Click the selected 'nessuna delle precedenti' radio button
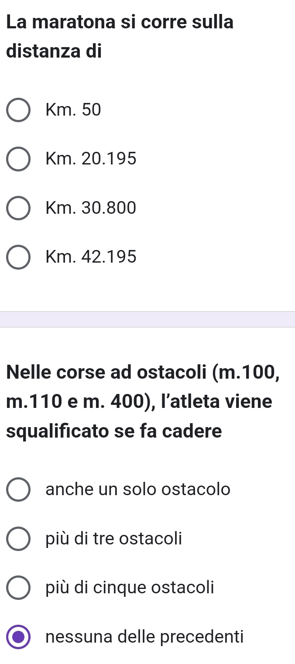This screenshot has width=295, height=664. (x=18, y=637)
